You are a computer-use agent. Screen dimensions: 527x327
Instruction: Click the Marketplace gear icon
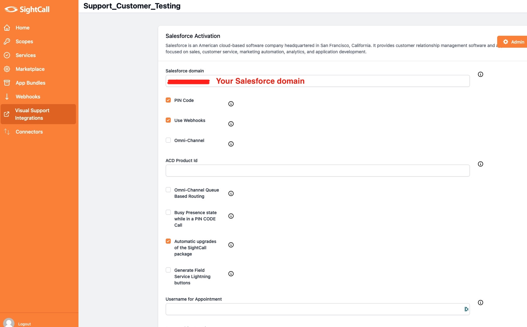(x=7, y=69)
